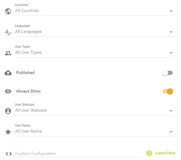This screenshot has width=181, height=160.
Task: Click the Always Show label text
Action: pos(28,91)
